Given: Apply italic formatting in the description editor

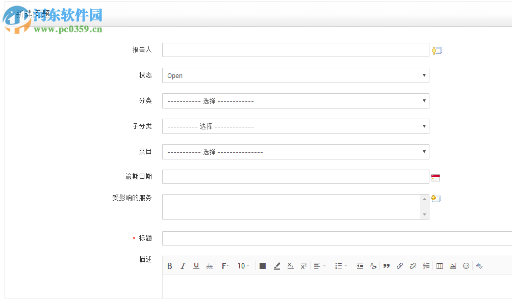Looking at the screenshot, I should 183,265.
